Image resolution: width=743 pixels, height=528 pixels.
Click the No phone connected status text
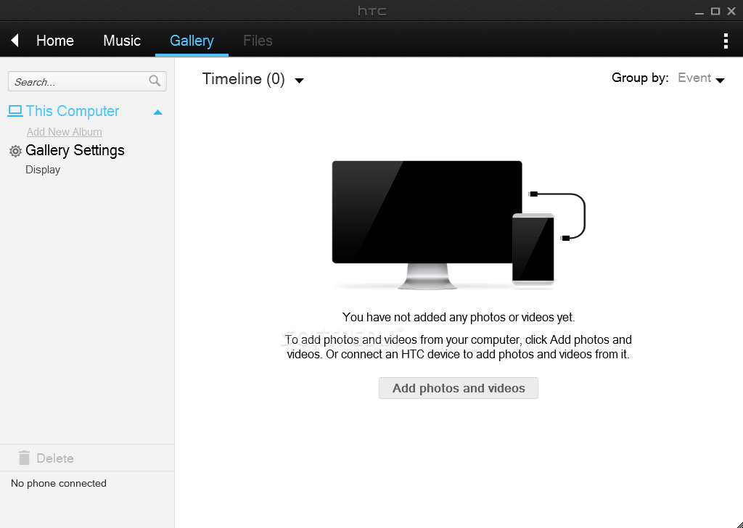point(59,483)
